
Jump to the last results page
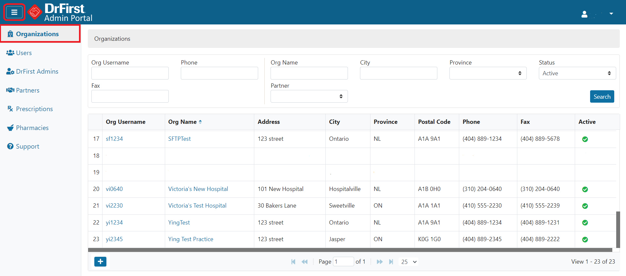click(x=391, y=262)
